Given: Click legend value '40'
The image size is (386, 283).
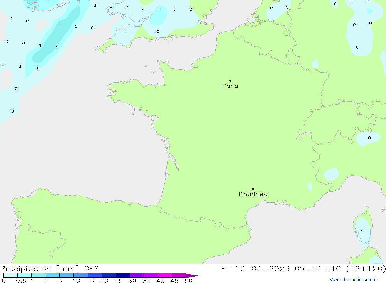Looking at the screenshot, I should point(161,281).
